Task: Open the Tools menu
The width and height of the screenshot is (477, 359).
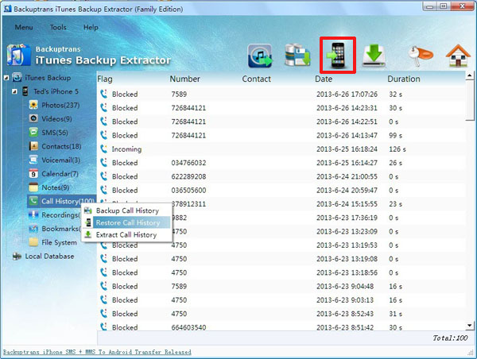Action: [58, 27]
